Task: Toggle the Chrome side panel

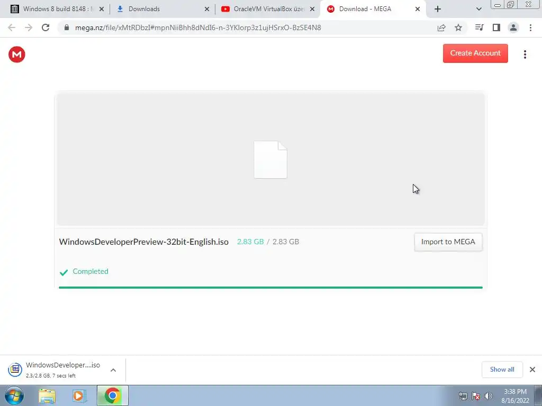Action: (496, 27)
